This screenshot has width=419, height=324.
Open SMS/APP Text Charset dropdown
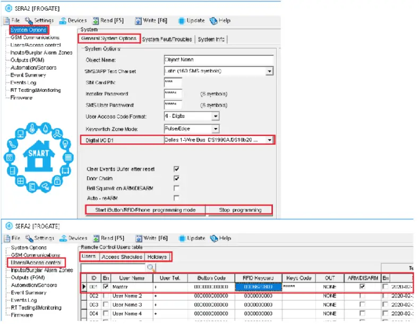tap(269, 71)
